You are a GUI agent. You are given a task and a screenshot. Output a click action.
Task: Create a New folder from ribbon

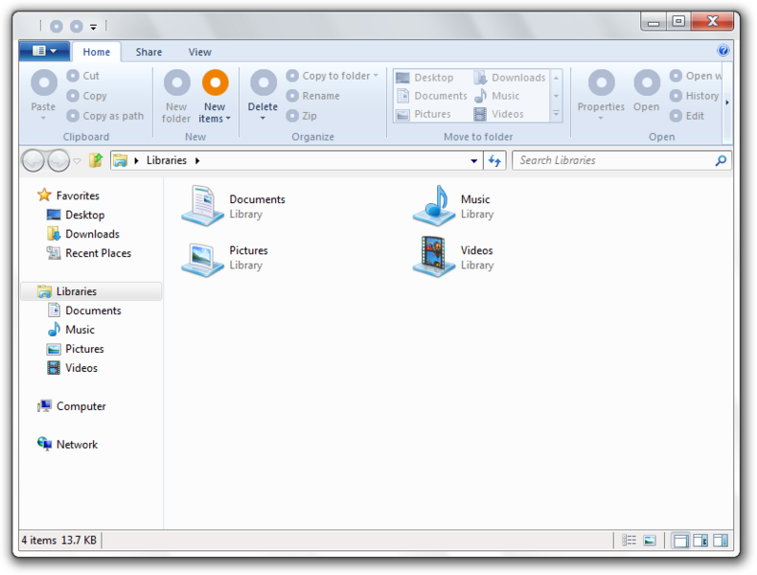pyautogui.click(x=176, y=97)
